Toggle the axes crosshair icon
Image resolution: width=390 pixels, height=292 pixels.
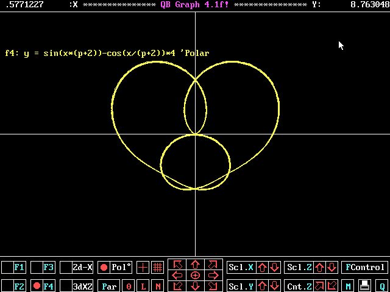(143, 267)
